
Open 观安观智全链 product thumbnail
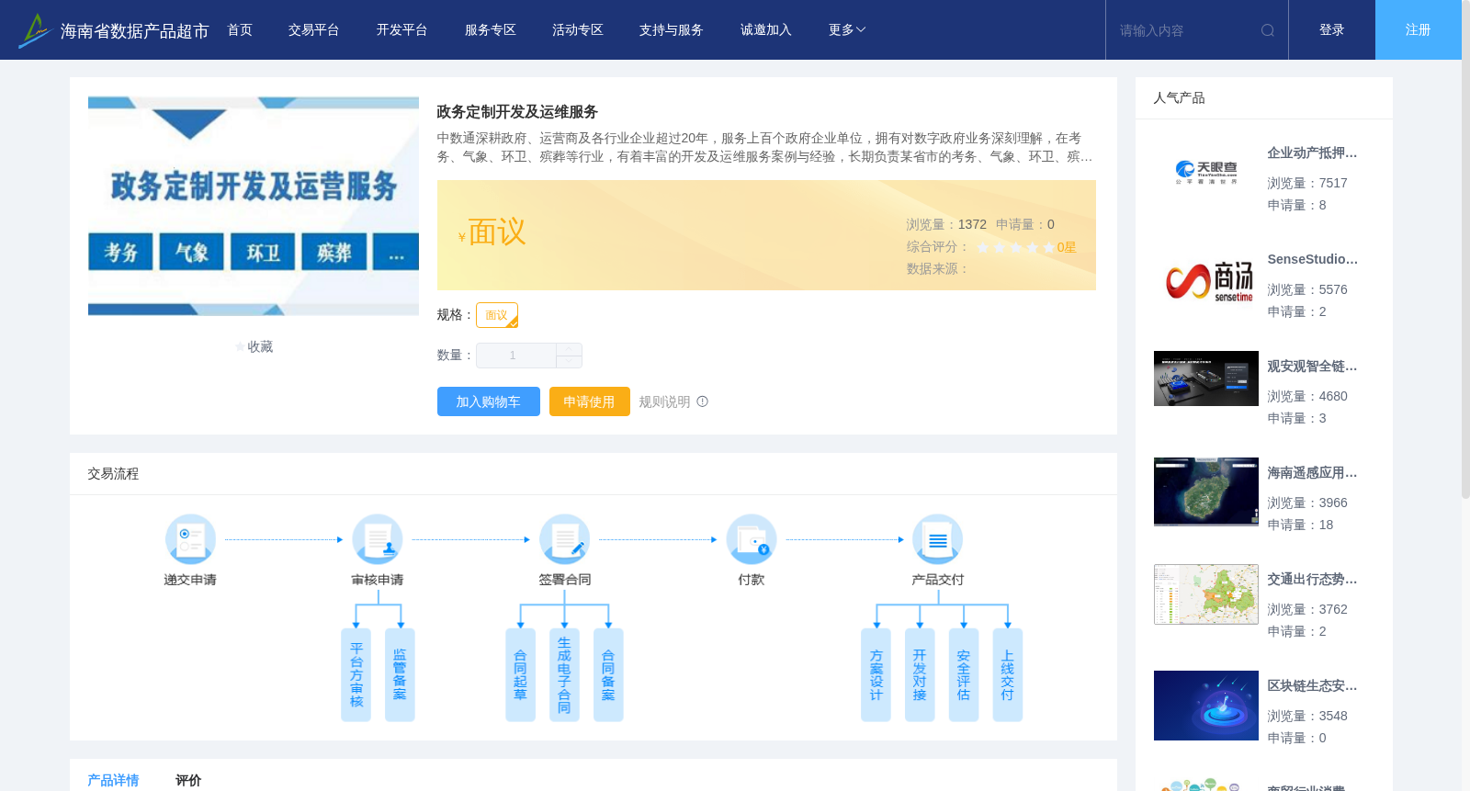pyautogui.click(x=1206, y=379)
